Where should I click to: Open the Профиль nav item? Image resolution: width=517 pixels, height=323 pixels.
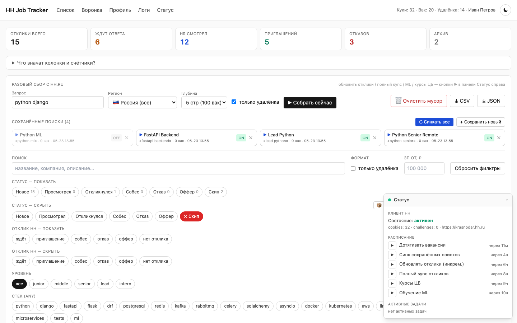point(120,10)
